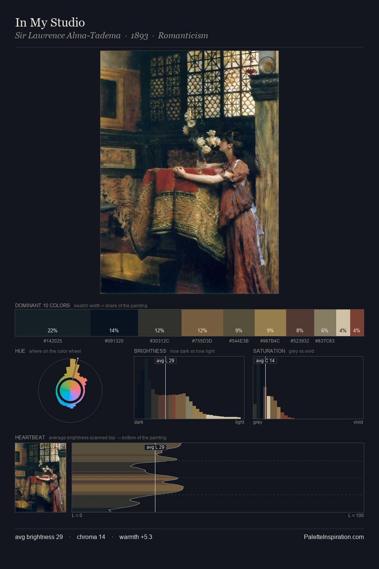Click the BRIGHTNESS section heading

150,351
